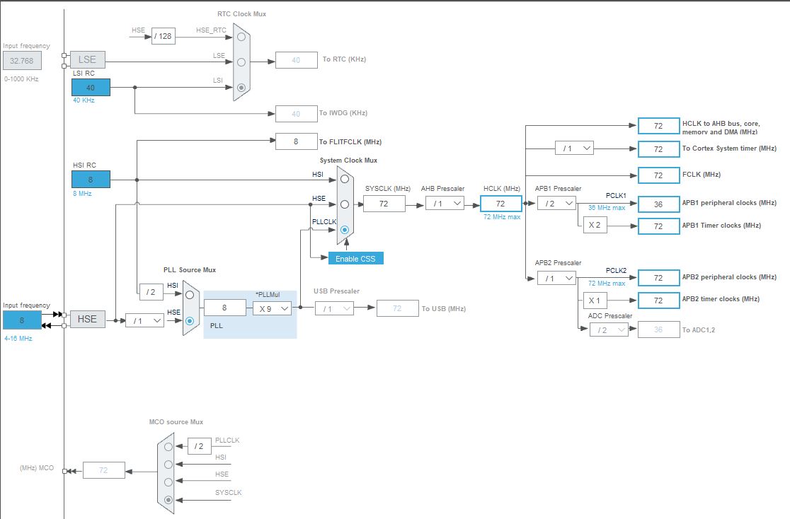
Task: Click the MCO output value box
Action: (x=104, y=470)
